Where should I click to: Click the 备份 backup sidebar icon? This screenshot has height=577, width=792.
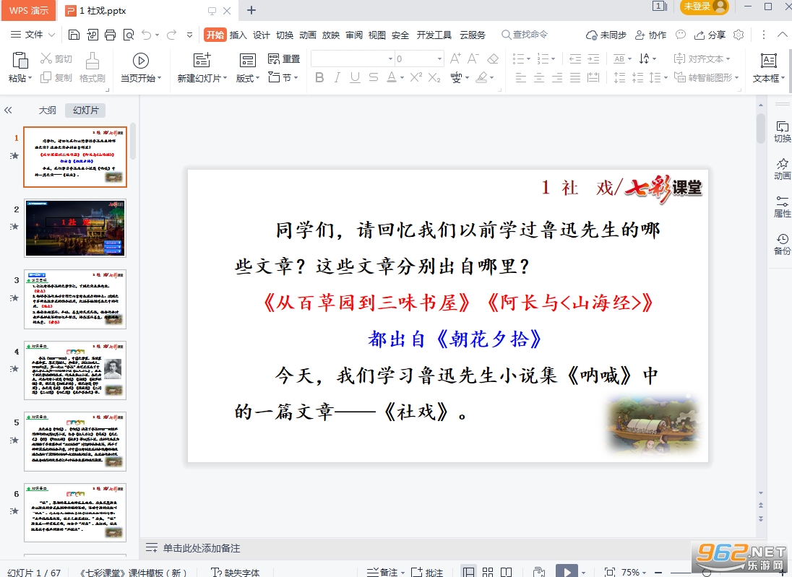[782, 244]
